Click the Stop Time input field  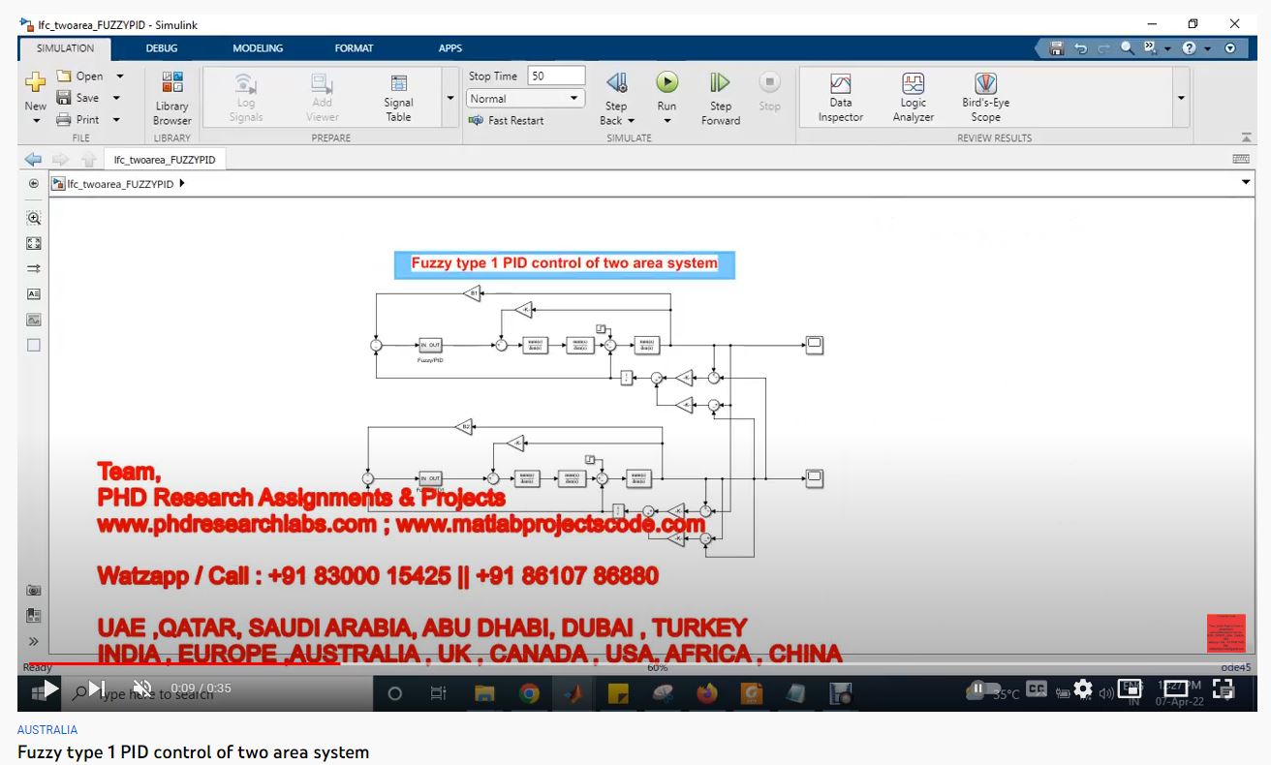(556, 76)
